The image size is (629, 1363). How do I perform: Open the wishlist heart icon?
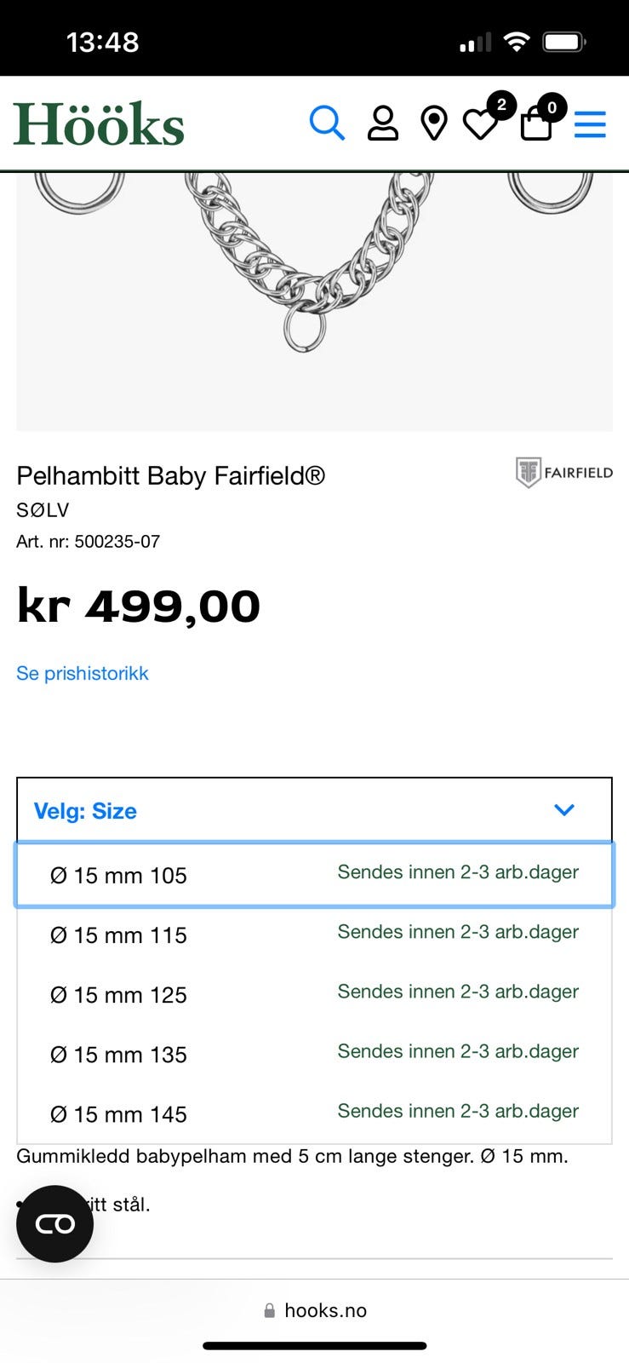482,124
